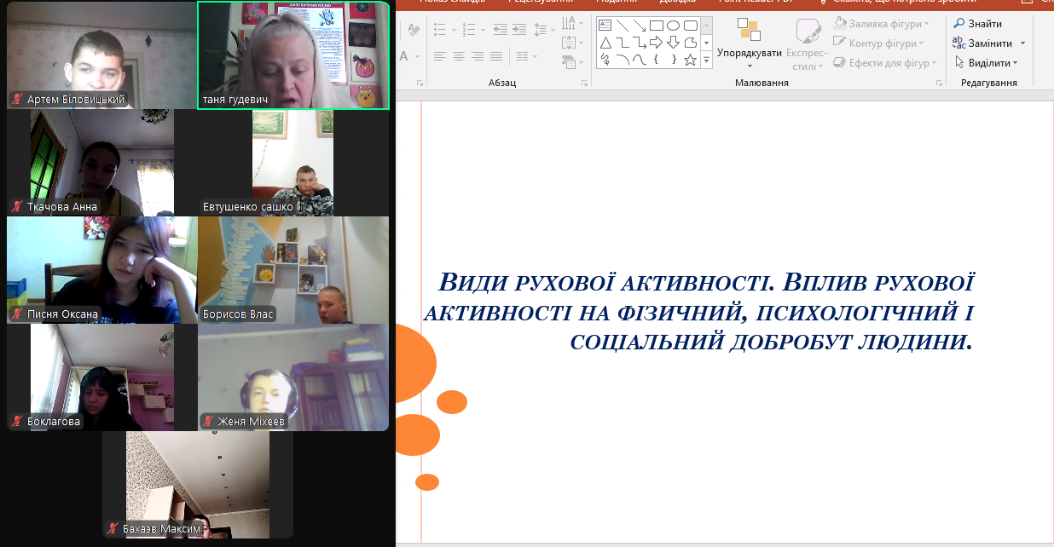Screen dimensions: 1054x547
Task: Click muted microphone icon beside Артем Біловицький
Action: 16,100
